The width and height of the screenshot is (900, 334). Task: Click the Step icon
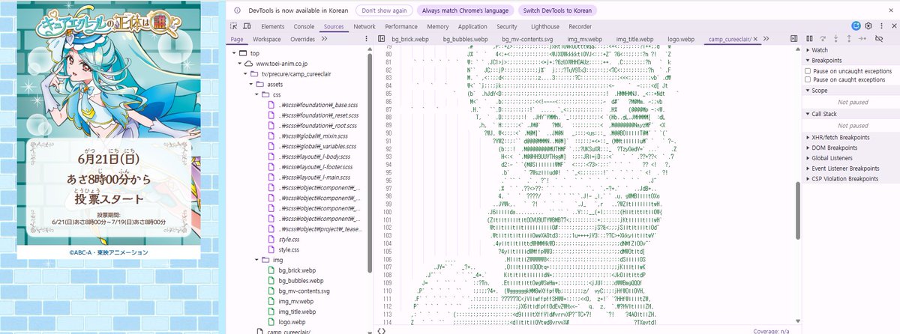click(x=862, y=38)
